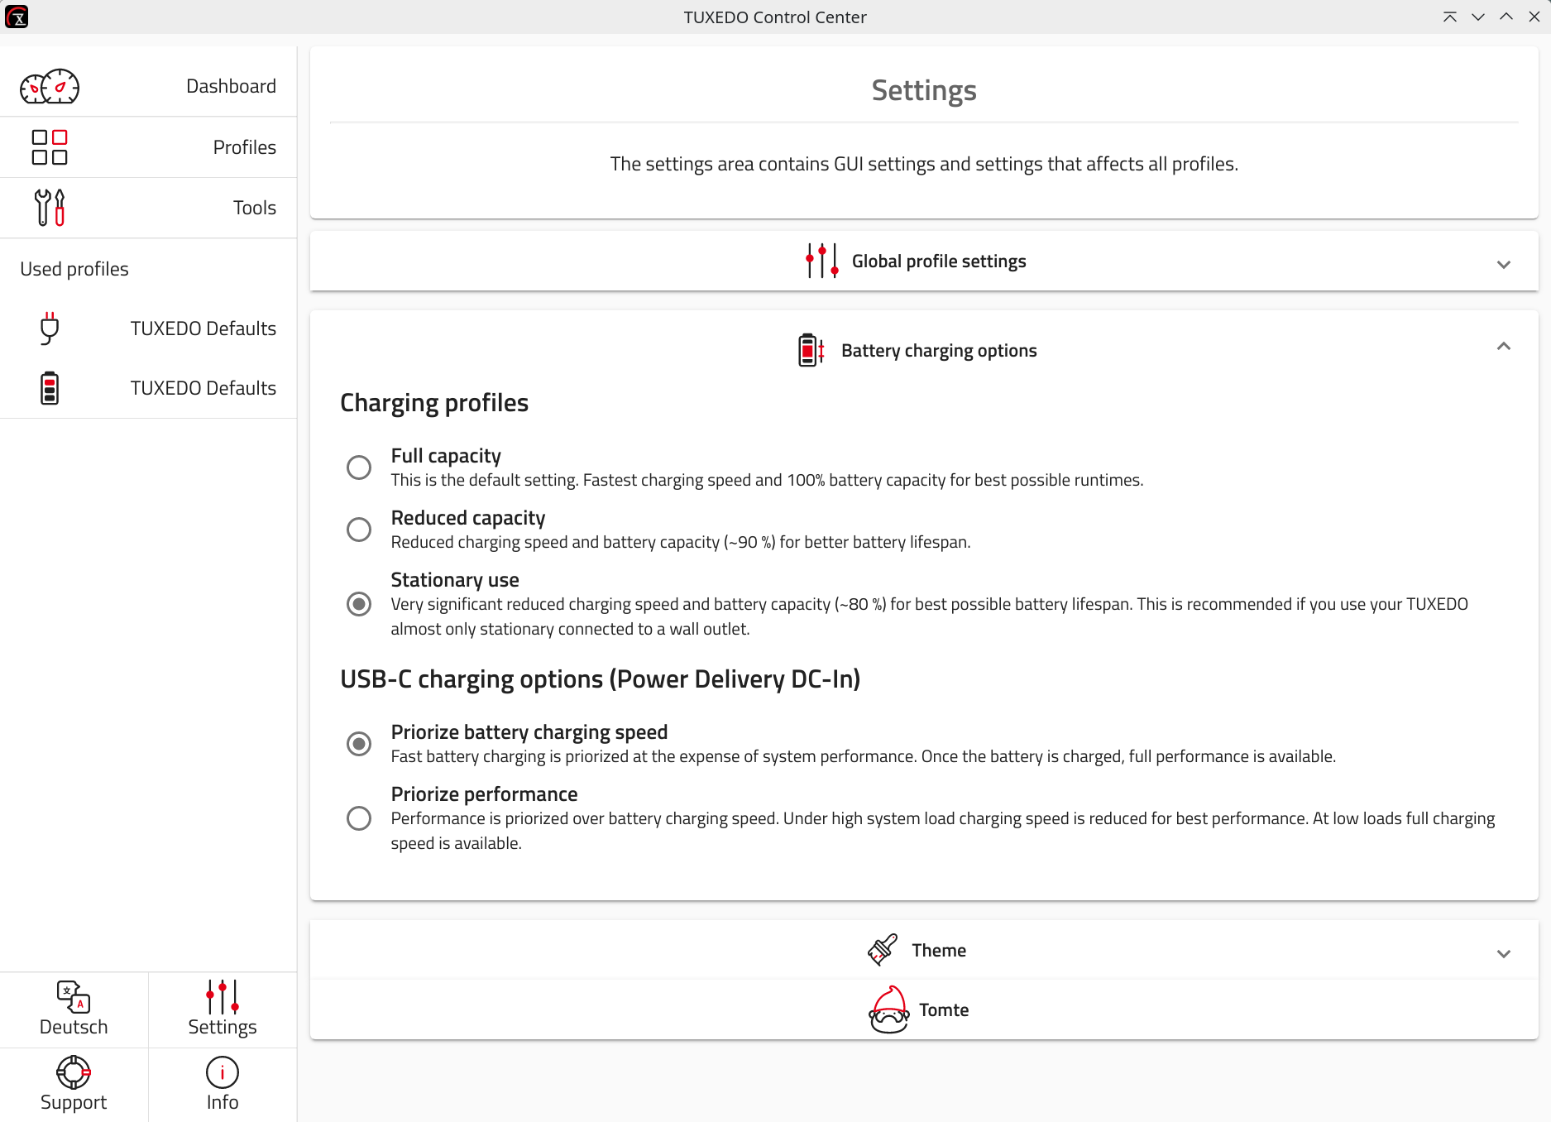The image size is (1551, 1122).
Task: Click the TUXEDO app logo in title bar
Action: tap(17, 17)
